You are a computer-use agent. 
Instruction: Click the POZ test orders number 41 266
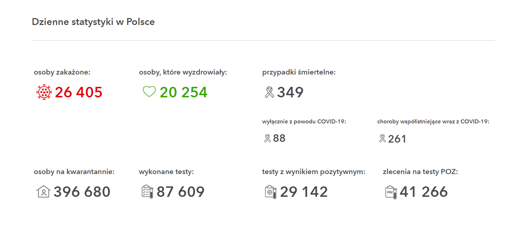coord(424,192)
